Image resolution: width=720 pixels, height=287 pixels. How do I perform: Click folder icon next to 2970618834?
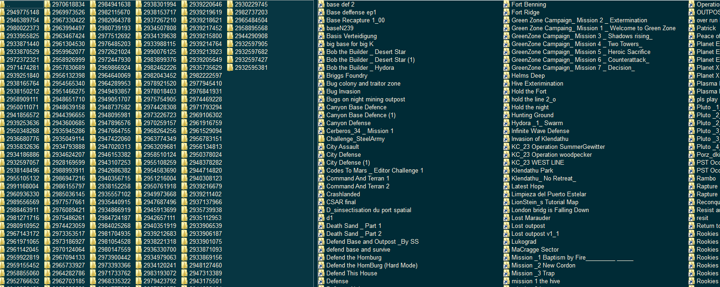tap(48, 4)
